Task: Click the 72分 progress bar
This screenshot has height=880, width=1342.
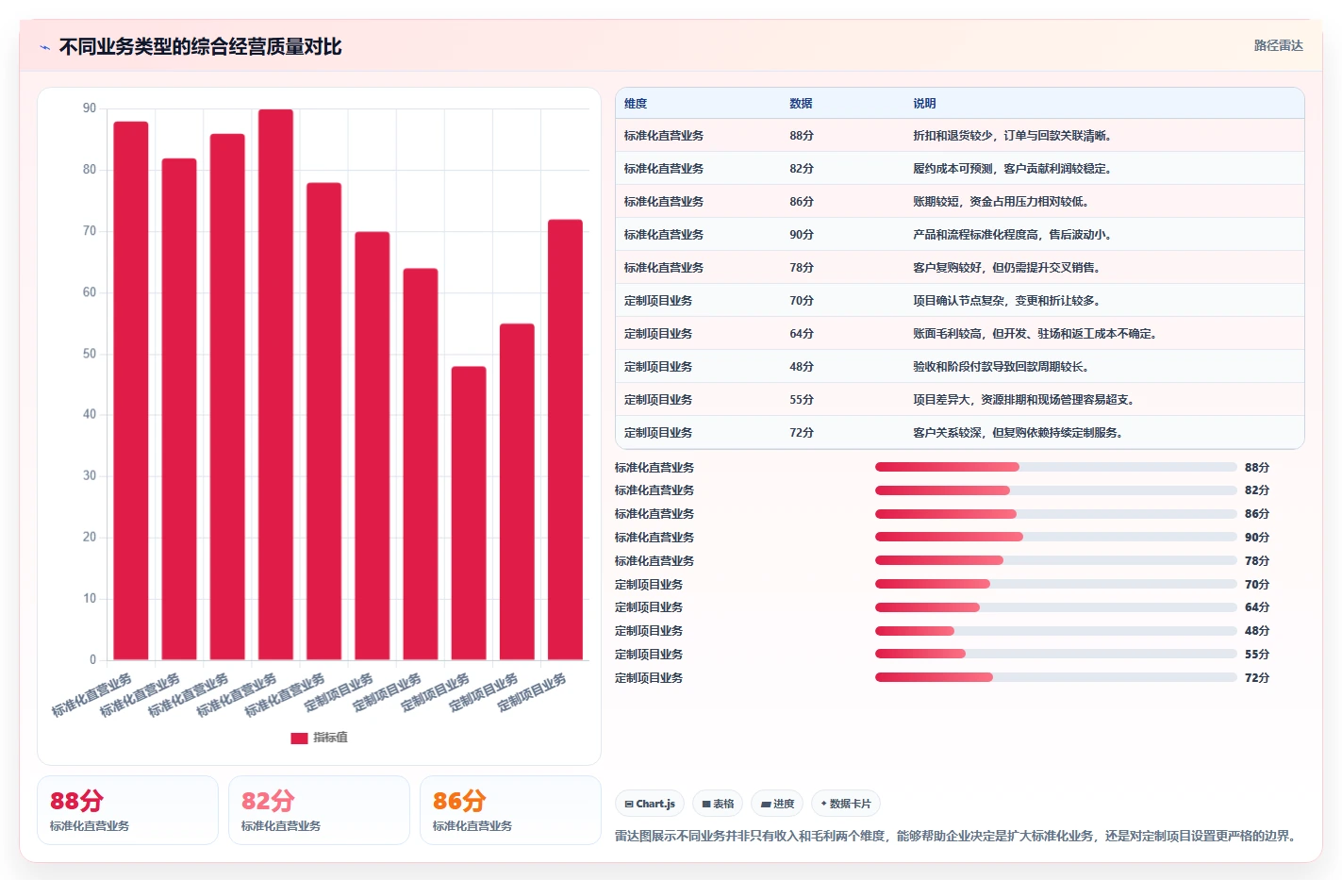Action: (1055, 677)
